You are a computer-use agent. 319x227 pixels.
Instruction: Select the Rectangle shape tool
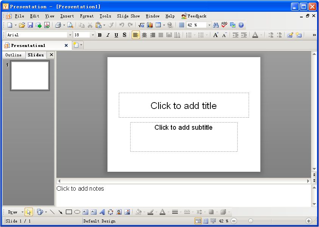(x=69, y=212)
